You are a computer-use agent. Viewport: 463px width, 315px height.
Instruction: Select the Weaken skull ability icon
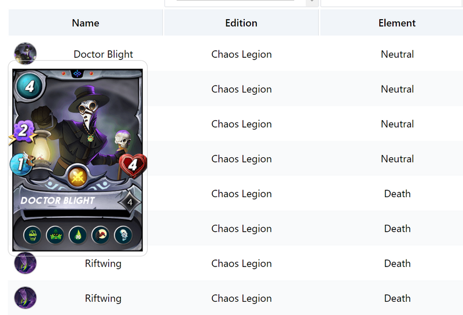[123, 235]
